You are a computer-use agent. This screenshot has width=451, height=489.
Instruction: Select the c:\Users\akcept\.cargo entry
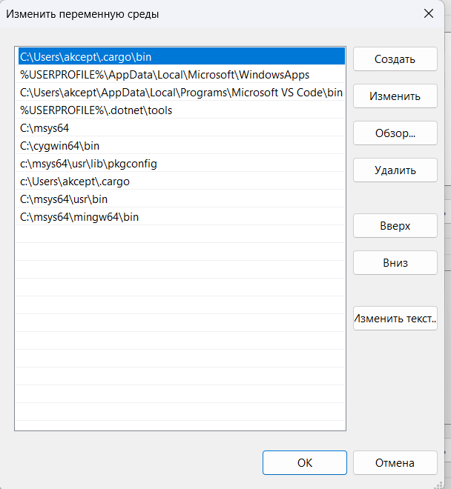[x=76, y=182]
